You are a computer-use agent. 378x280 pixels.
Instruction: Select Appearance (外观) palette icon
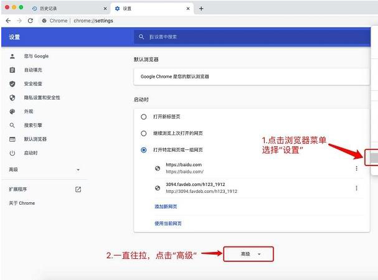(12, 111)
